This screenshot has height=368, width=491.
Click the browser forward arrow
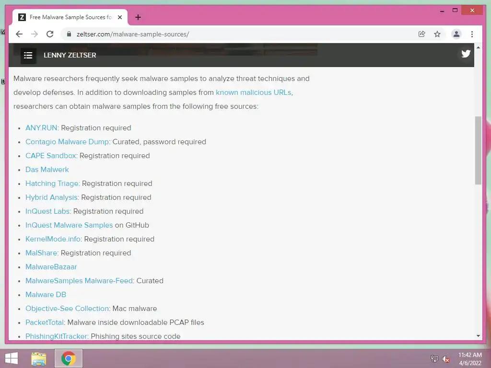[x=35, y=34]
